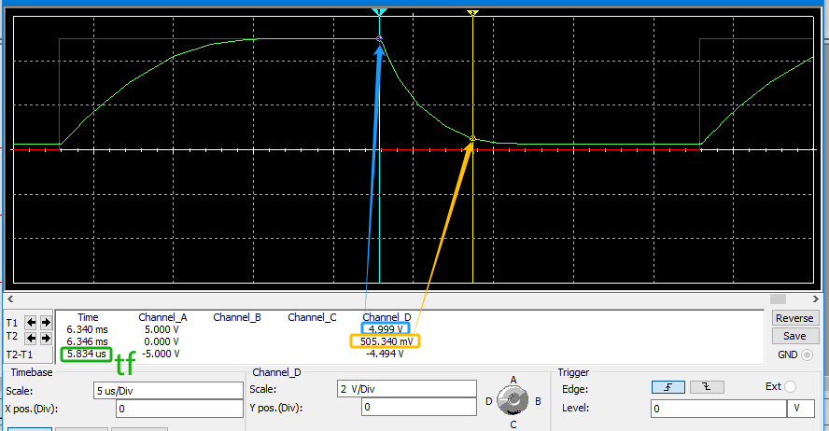Select the GND radio button
Viewport: 829px width, 431px height.
(x=807, y=355)
